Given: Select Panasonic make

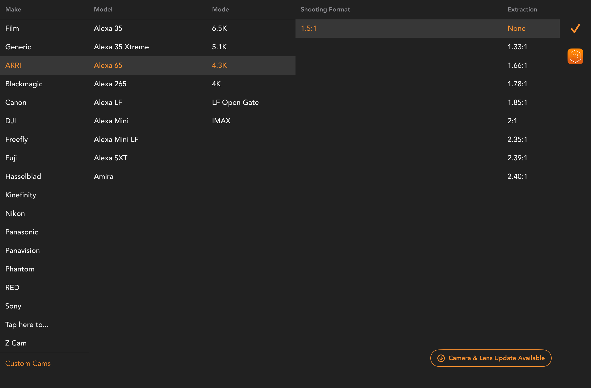Looking at the screenshot, I should (x=44, y=232).
